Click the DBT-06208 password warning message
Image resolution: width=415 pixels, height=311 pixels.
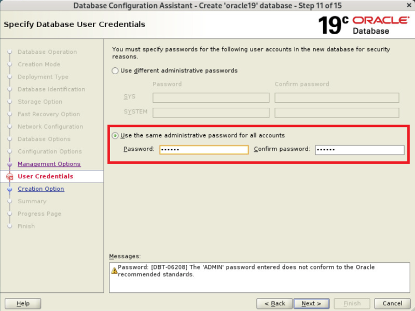coord(246,271)
